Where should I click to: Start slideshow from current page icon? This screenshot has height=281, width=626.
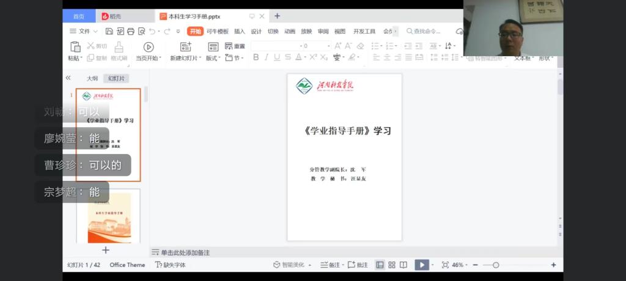[149, 47]
